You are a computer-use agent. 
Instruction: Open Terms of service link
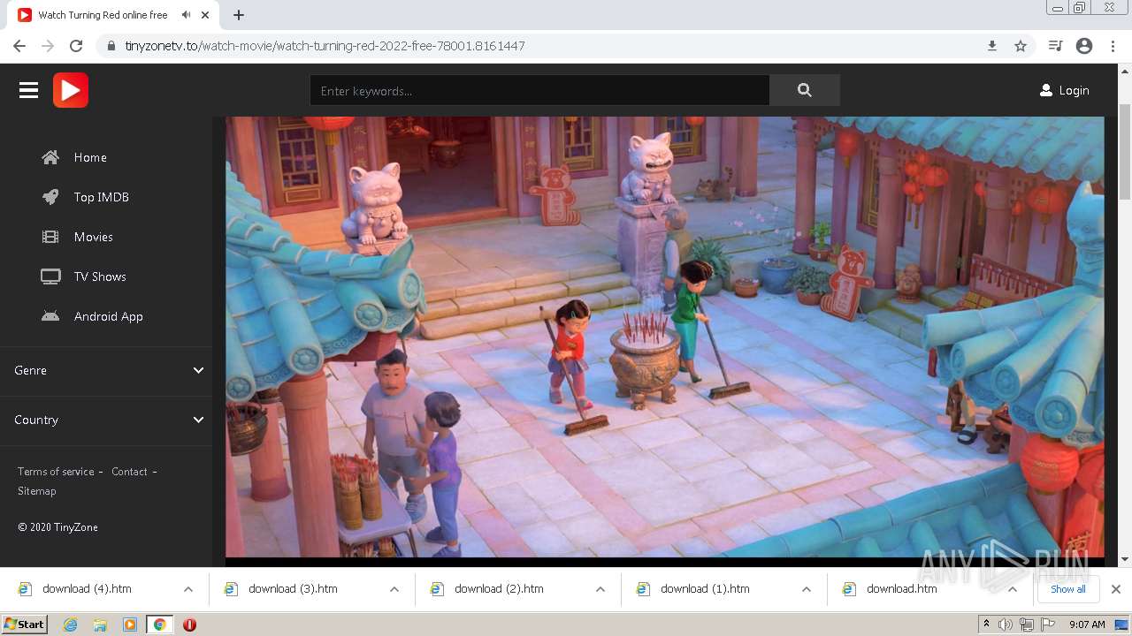tap(56, 472)
